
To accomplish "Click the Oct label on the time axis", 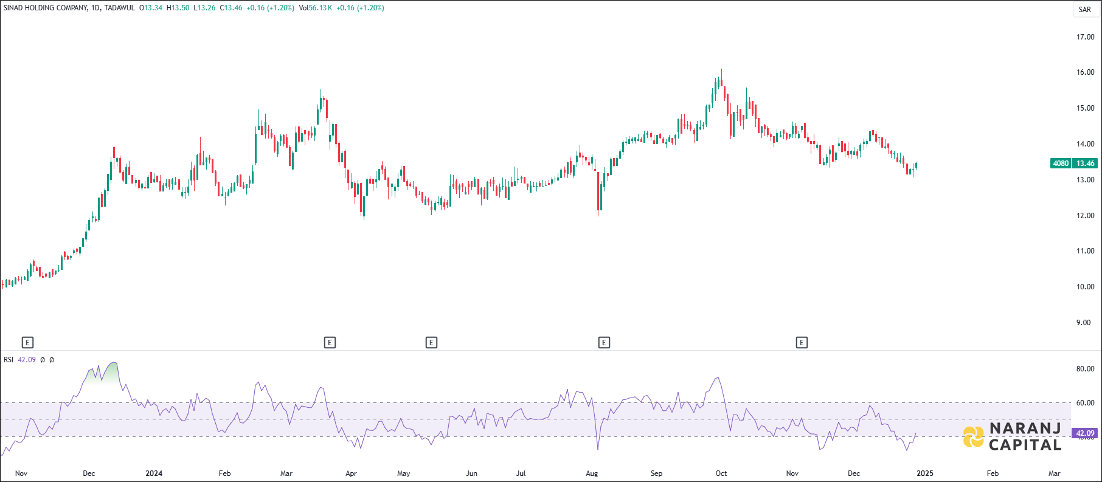I will pos(721,473).
